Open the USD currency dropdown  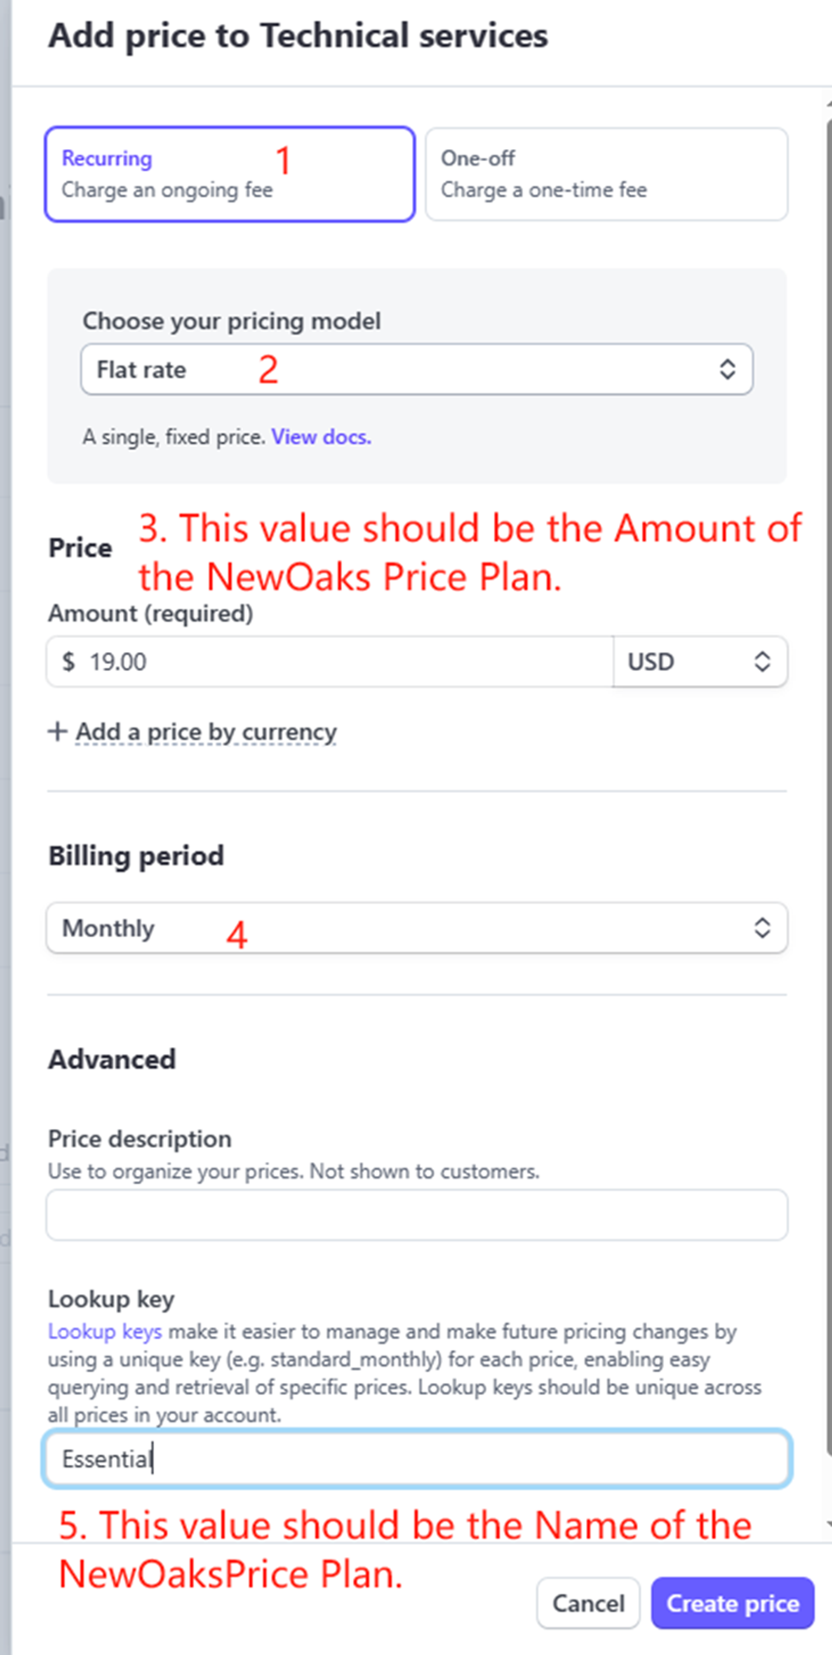tap(699, 662)
